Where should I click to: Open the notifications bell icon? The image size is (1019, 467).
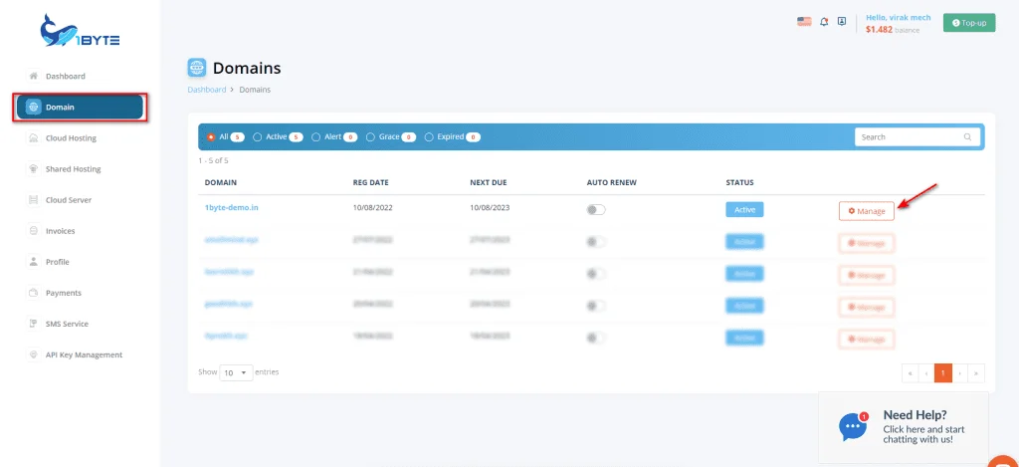tap(824, 22)
